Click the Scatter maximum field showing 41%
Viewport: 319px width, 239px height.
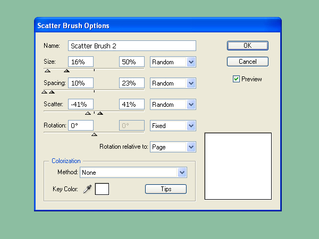coord(132,104)
